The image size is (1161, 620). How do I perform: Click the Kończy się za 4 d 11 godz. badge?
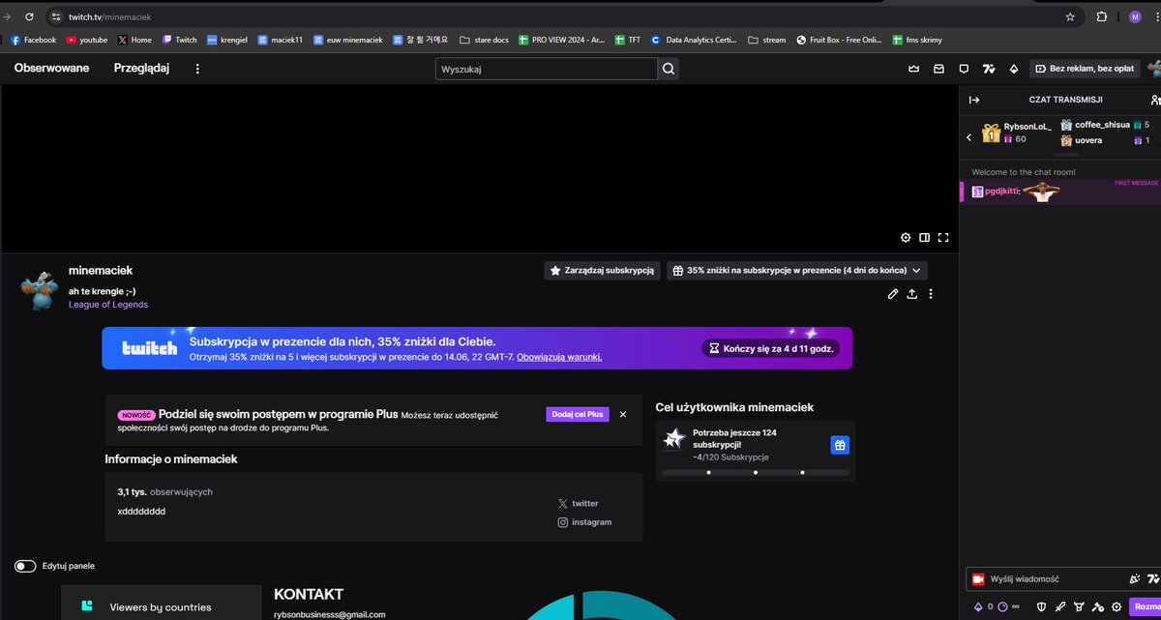(770, 348)
